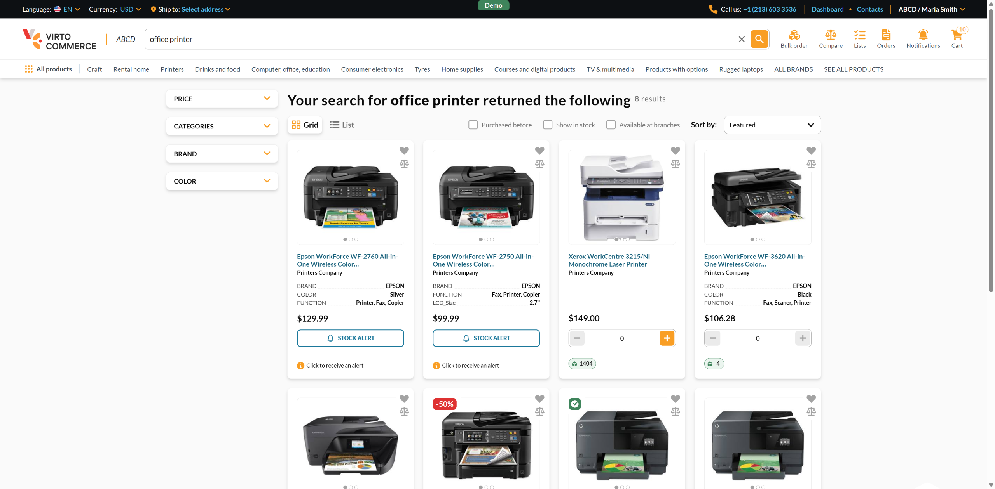This screenshot has height=489, width=995.
Task: Add Epson WF-2760 to compare list
Action: click(404, 164)
